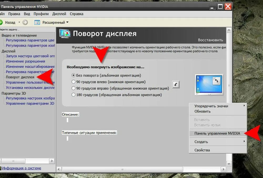This screenshot has width=263, height=178.
Task: Open the Дисплей menu
Action: [x=59, y=14]
